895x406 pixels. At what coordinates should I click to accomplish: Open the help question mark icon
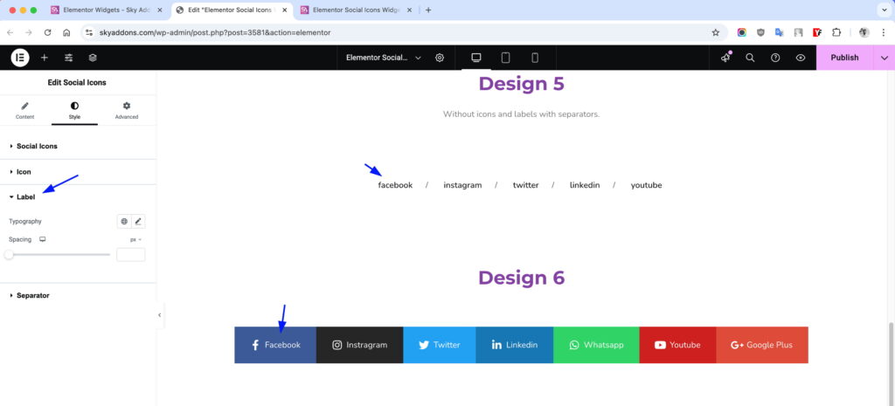click(775, 58)
